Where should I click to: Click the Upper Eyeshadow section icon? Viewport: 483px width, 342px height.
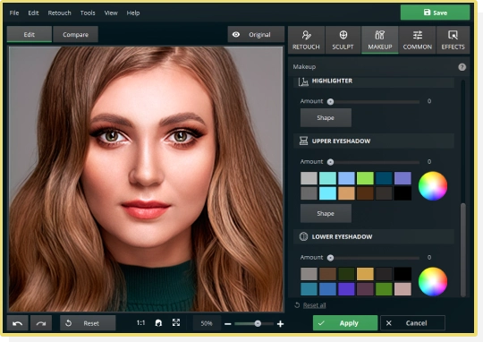[x=303, y=141]
